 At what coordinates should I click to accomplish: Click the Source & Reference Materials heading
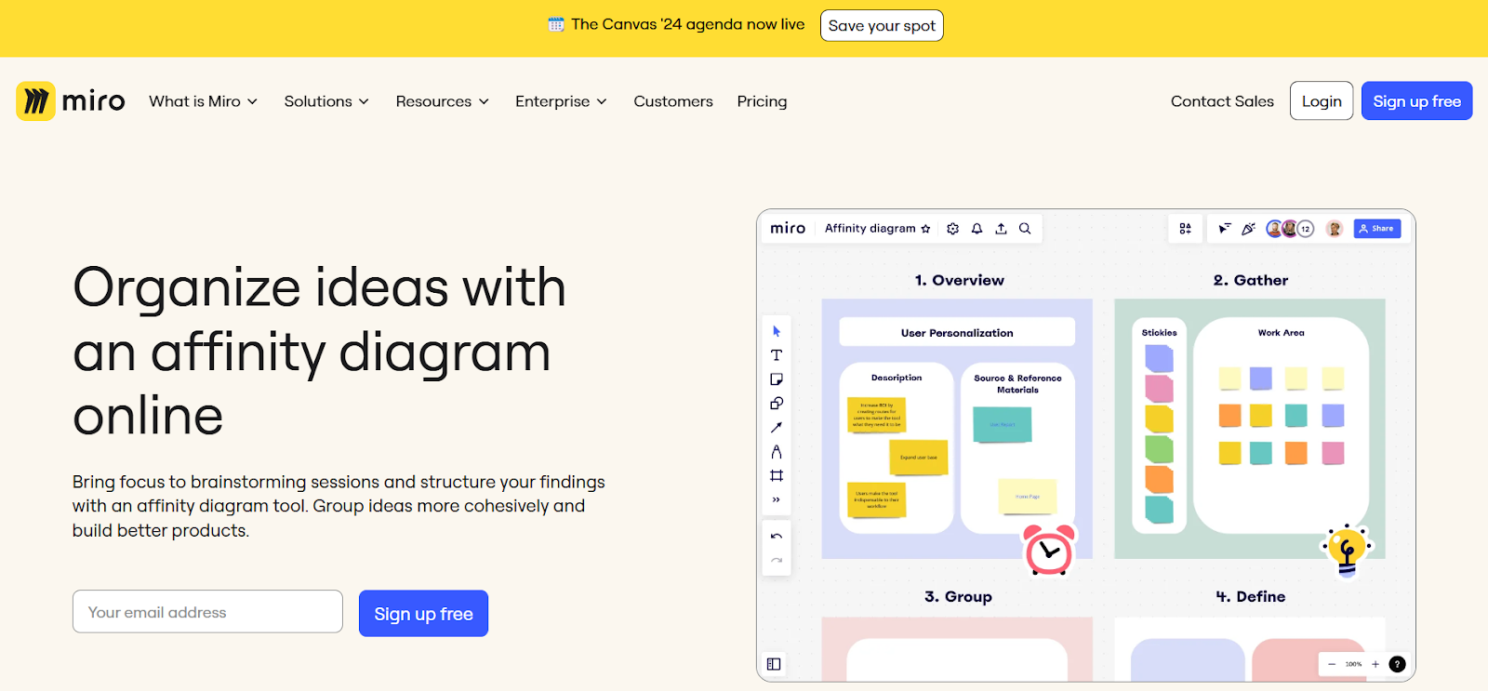pyautogui.click(x=1017, y=384)
